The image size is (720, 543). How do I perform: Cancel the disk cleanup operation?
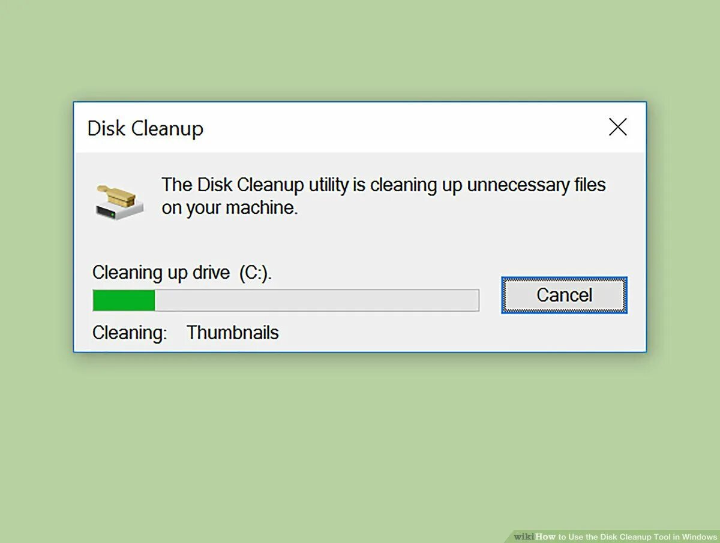pos(564,295)
